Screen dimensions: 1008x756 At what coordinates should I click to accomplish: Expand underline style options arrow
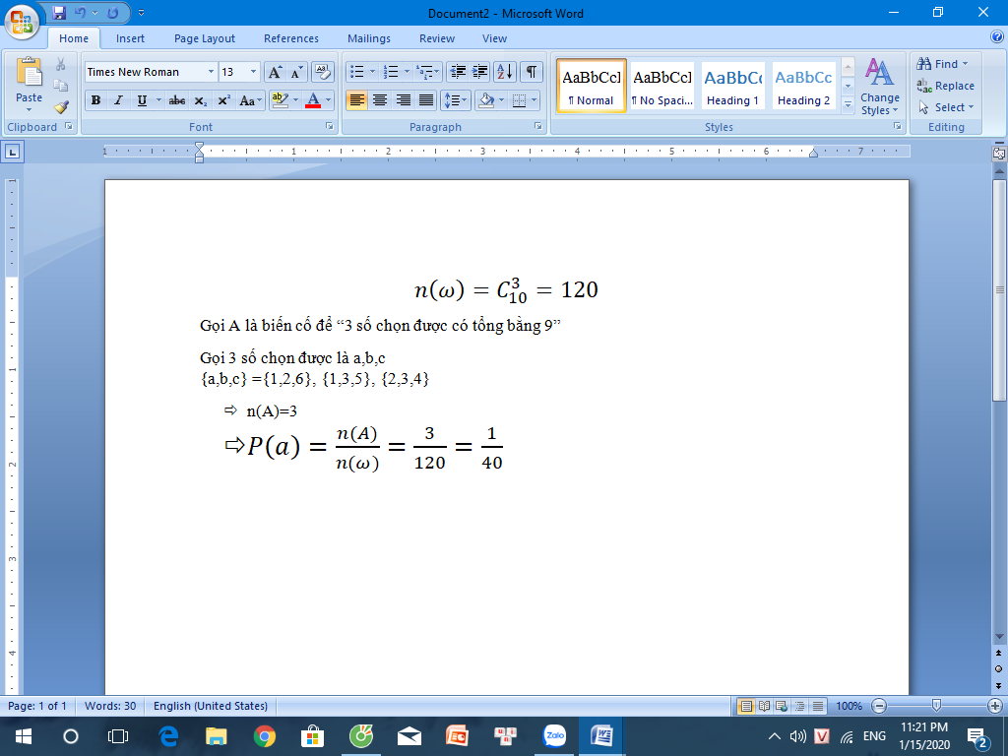click(158, 101)
